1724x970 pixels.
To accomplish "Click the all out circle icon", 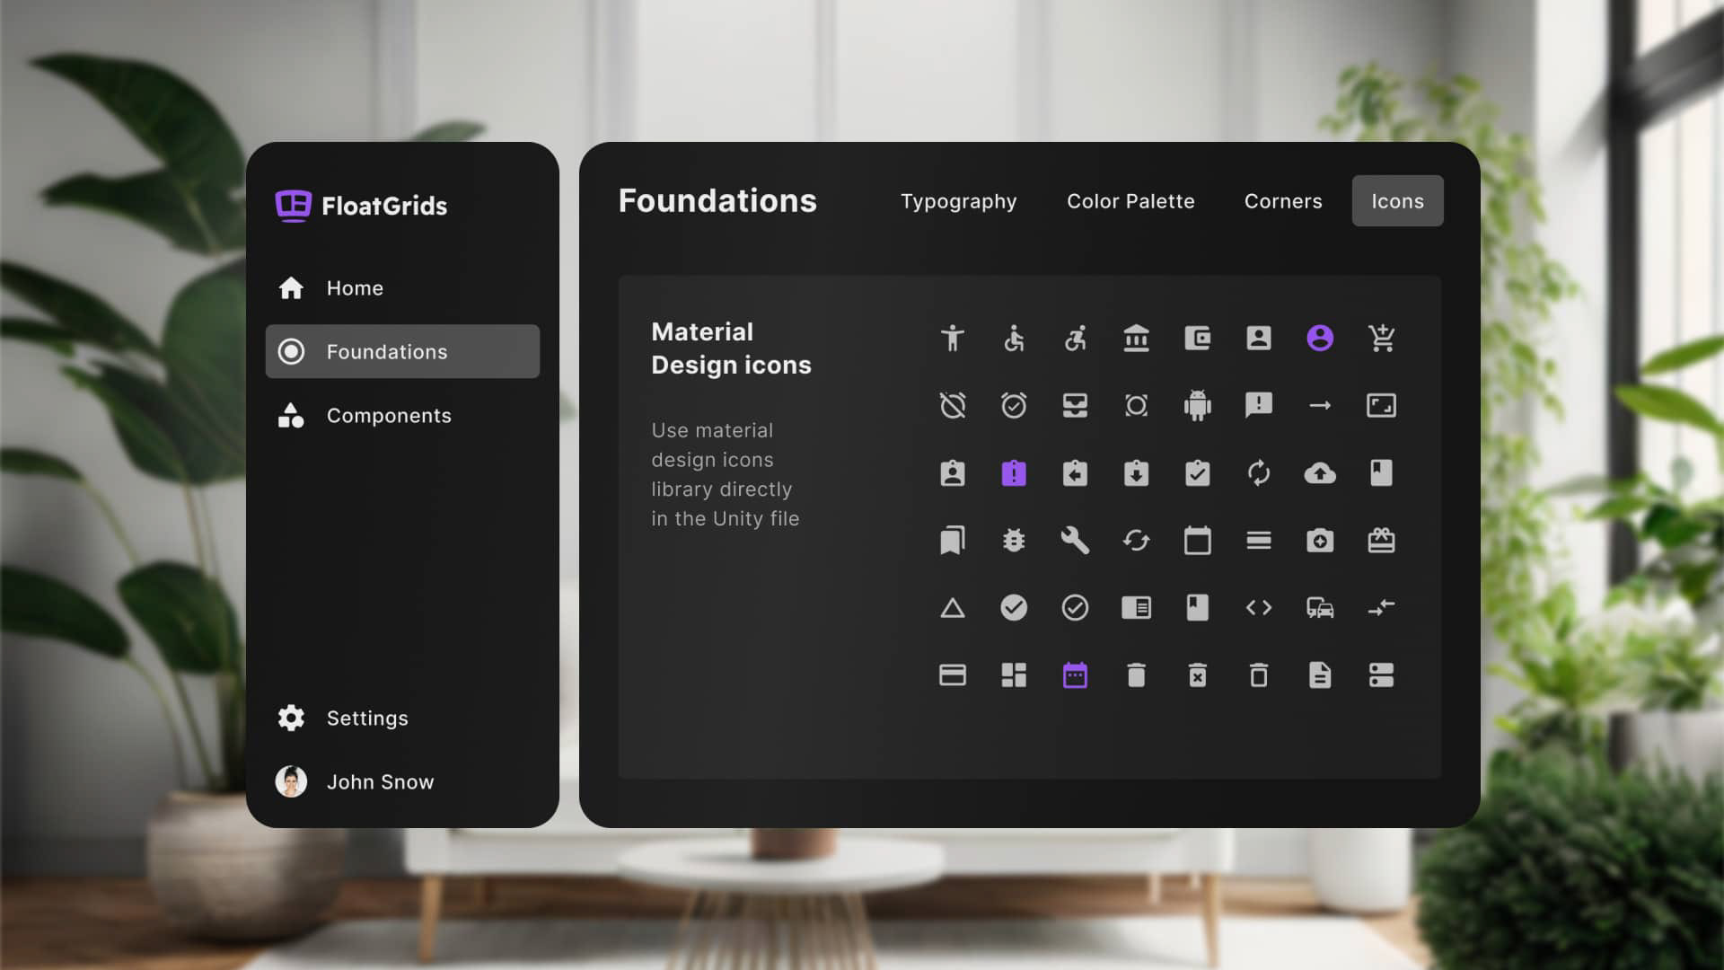I will coord(1136,405).
